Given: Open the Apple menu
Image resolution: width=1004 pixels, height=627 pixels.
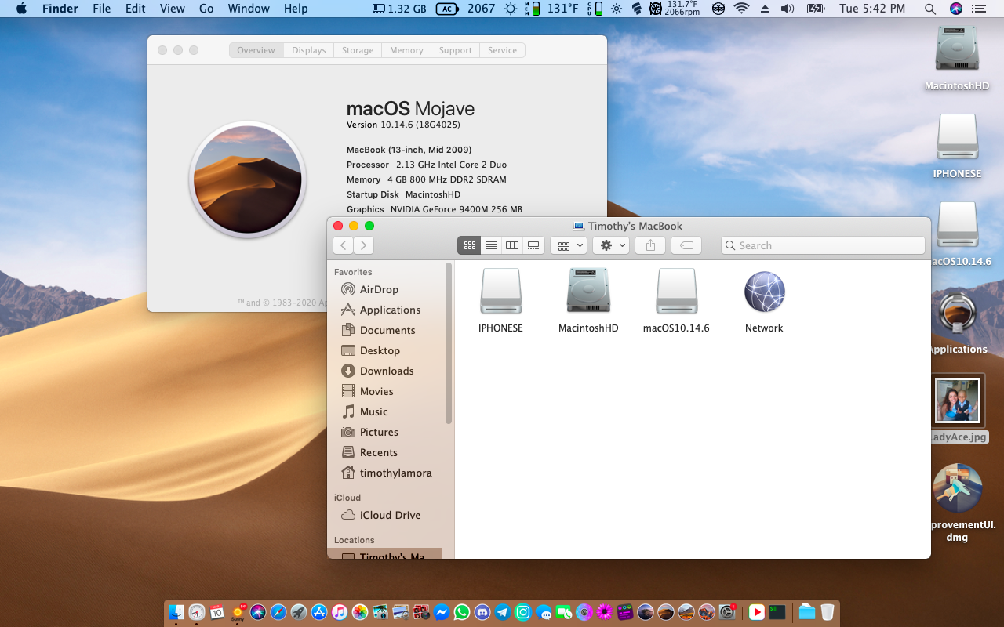Looking at the screenshot, I should pyautogui.click(x=21, y=9).
